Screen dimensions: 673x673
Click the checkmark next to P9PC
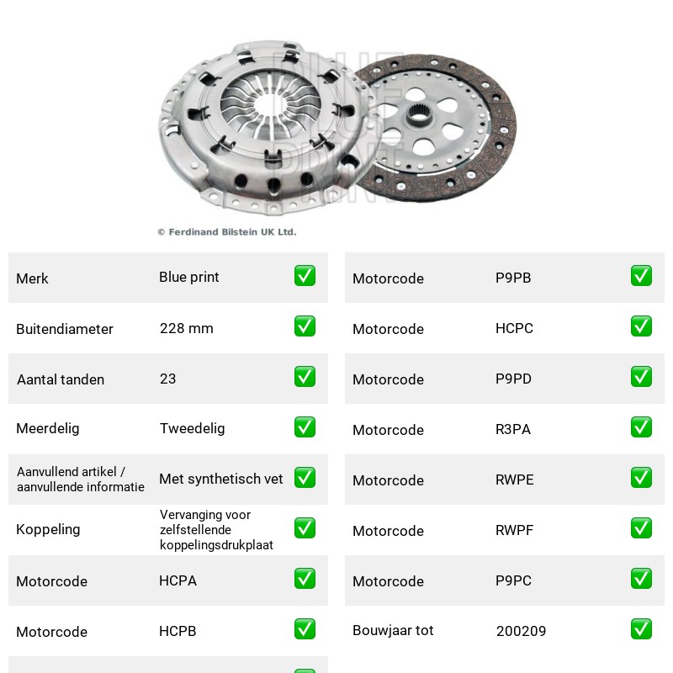point(641,579)
